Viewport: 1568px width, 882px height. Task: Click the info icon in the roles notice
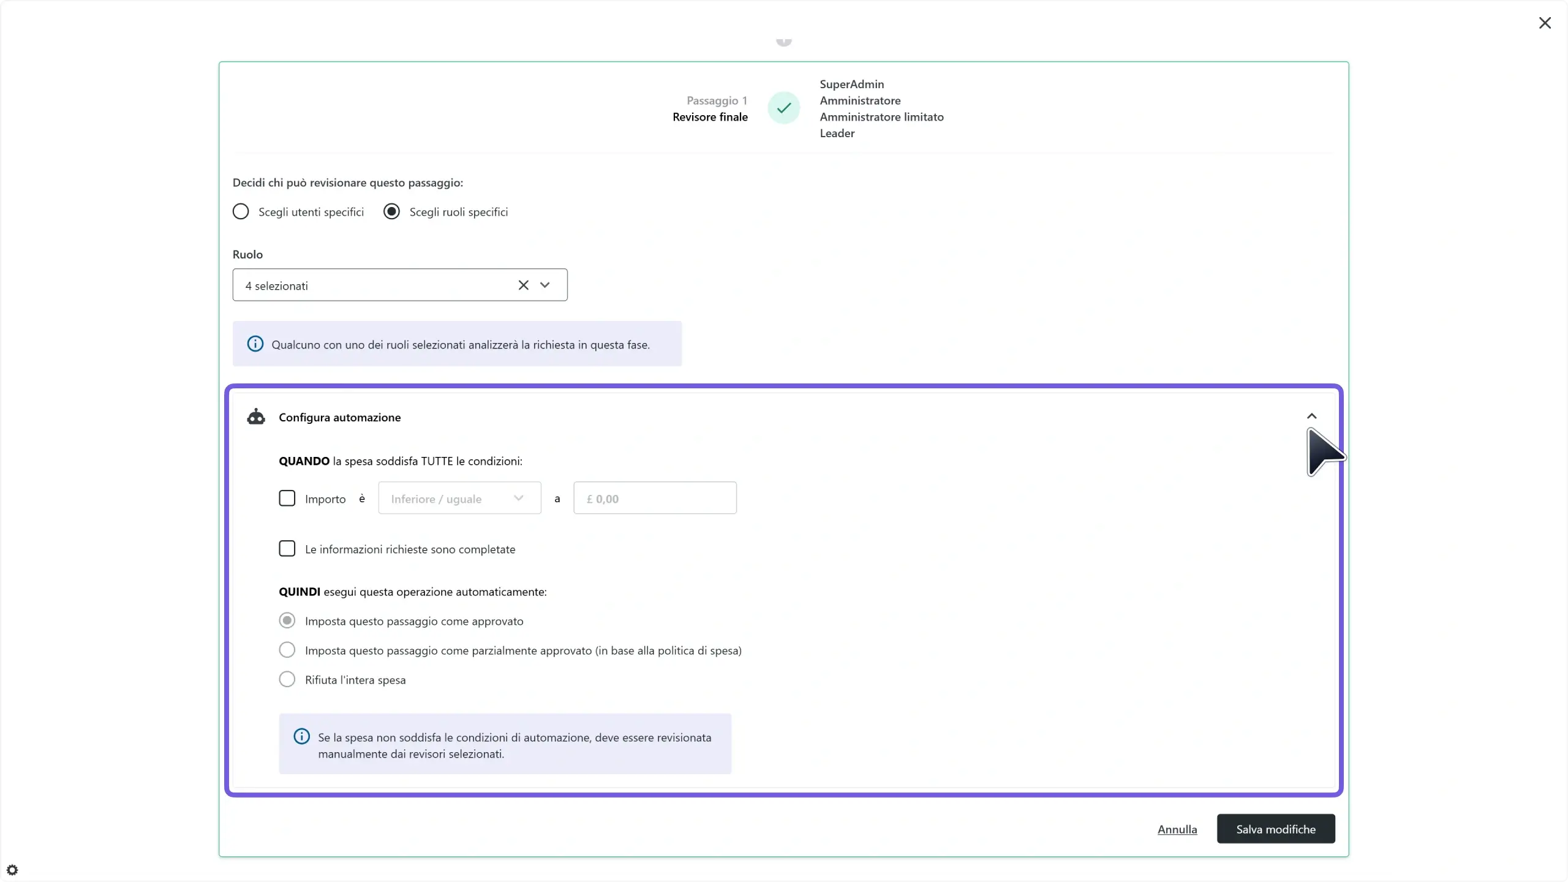click(x=255, y=344)
